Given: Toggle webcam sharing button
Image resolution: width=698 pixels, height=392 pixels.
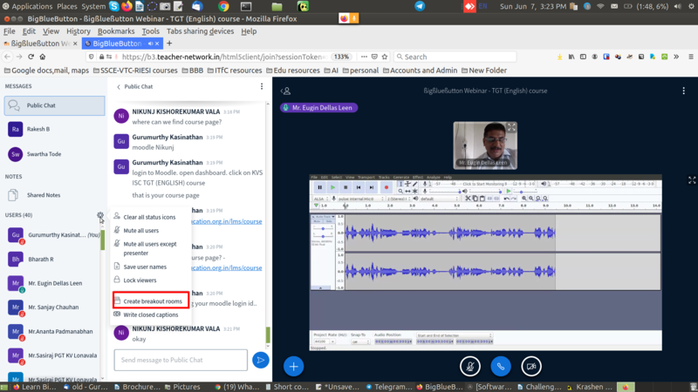Looking at the screenshot, I should [x=531, y=366].
